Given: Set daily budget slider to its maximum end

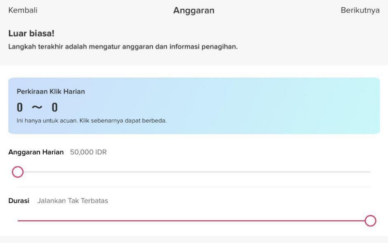Looking at the screenshot, I should 370,172.
